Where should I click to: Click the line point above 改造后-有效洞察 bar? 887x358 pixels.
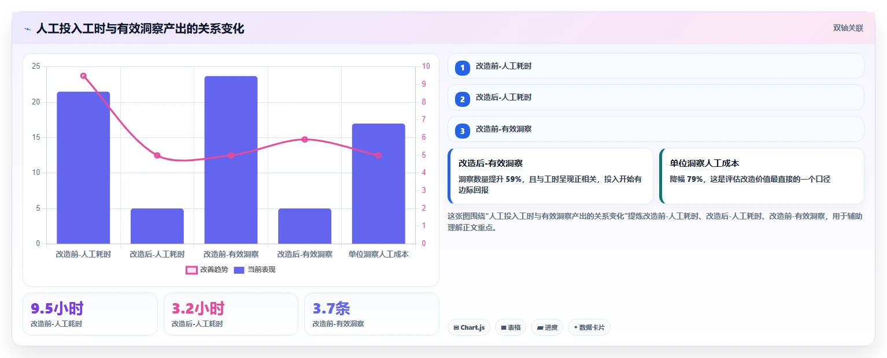click(x=305, y=139)
